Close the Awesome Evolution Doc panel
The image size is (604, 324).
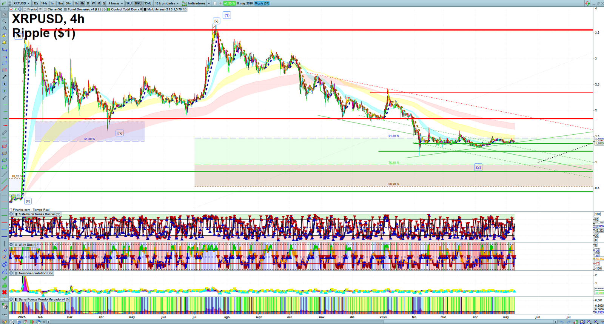click(11, 273)
